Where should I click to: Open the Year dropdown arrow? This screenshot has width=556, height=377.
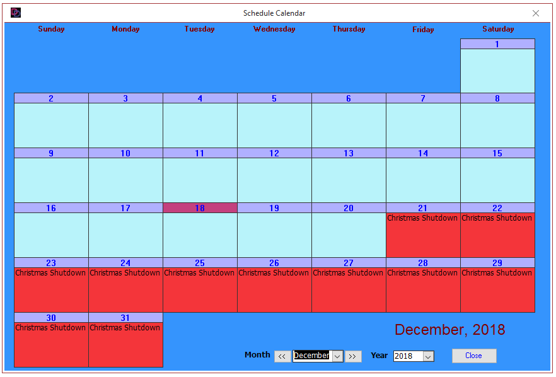(429, 356)
